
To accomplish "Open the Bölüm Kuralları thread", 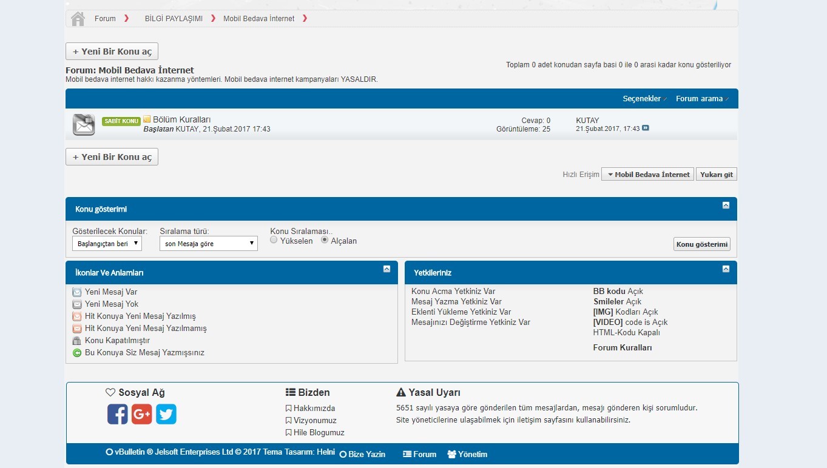I will click(x=182, y=119).
